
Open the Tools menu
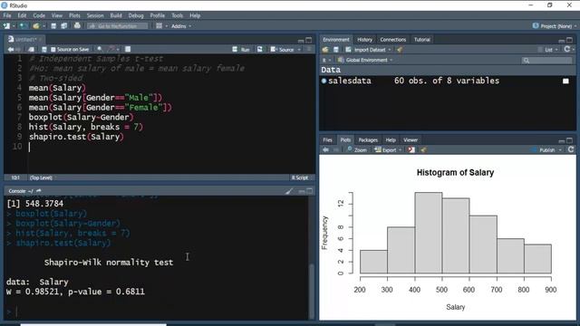click(178, 15)
